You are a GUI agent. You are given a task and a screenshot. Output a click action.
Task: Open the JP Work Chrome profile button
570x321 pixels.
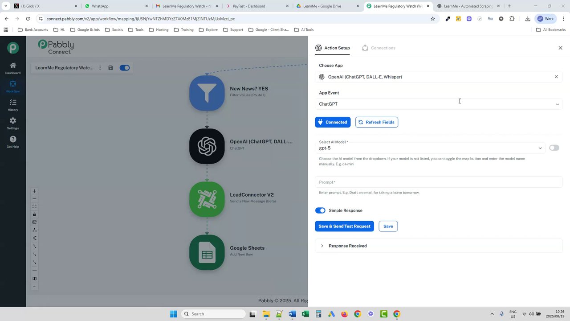[x=546, y=19]
